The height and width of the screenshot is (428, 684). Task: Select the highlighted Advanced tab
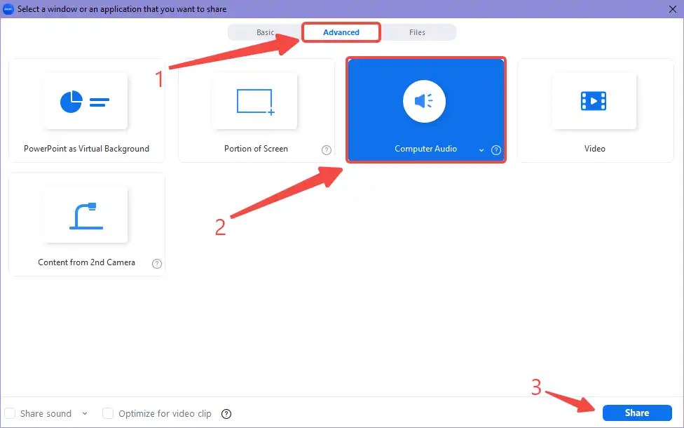(x=341, y=32)
